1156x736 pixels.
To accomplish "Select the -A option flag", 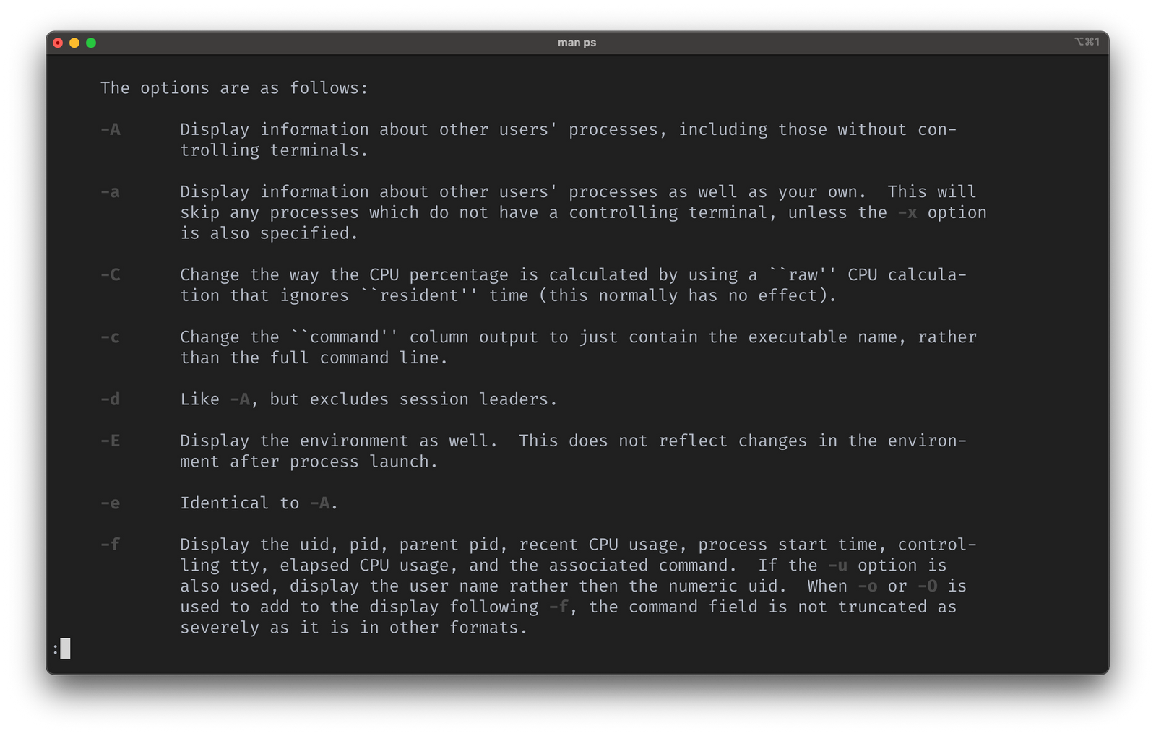I will [109, 129].
